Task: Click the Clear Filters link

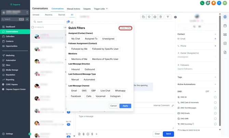Action: click(125, 28)
